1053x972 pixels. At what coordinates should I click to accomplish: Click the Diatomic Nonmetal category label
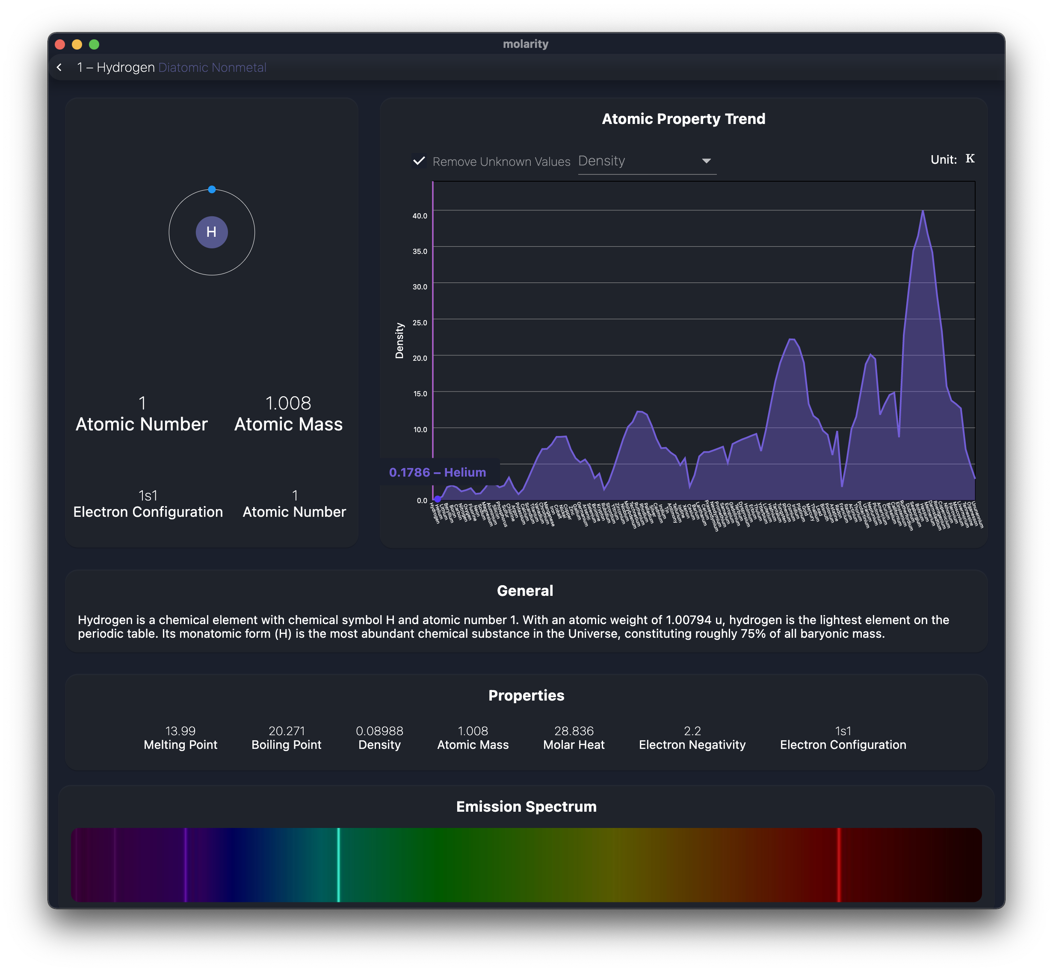tap(212, 68)
